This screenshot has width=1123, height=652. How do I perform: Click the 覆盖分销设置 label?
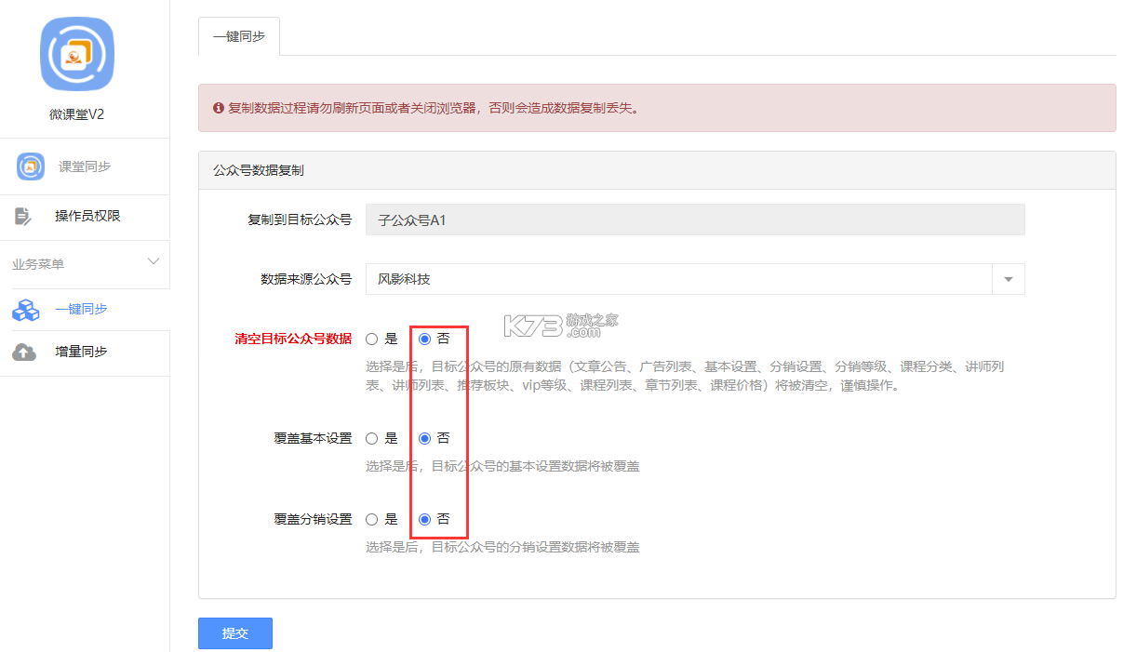click(313, 519)
